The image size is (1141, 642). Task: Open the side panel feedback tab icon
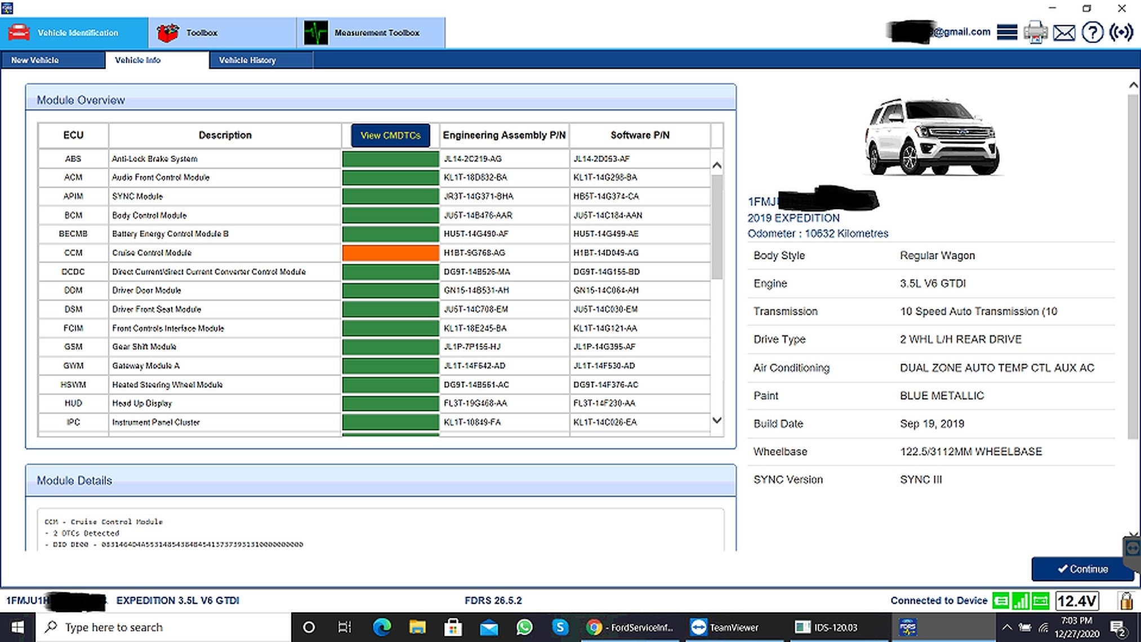[x=1132, y=548]
